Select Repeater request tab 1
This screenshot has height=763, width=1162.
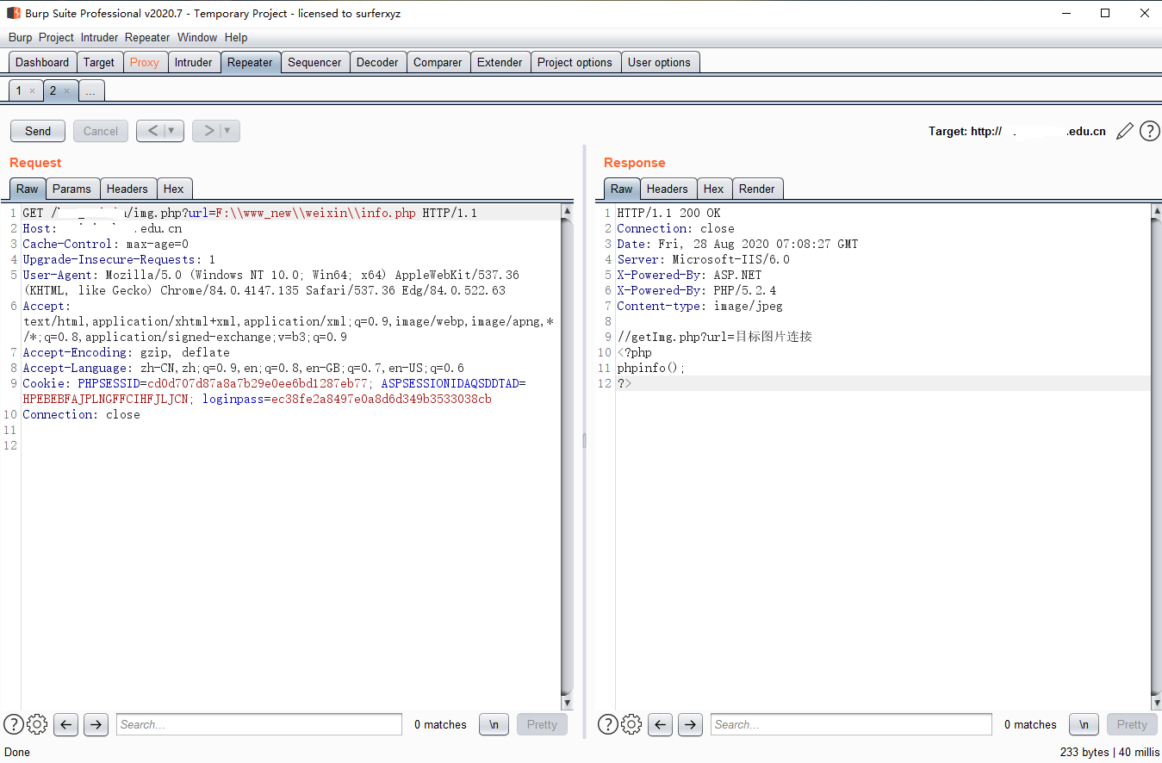click(19, 90)
